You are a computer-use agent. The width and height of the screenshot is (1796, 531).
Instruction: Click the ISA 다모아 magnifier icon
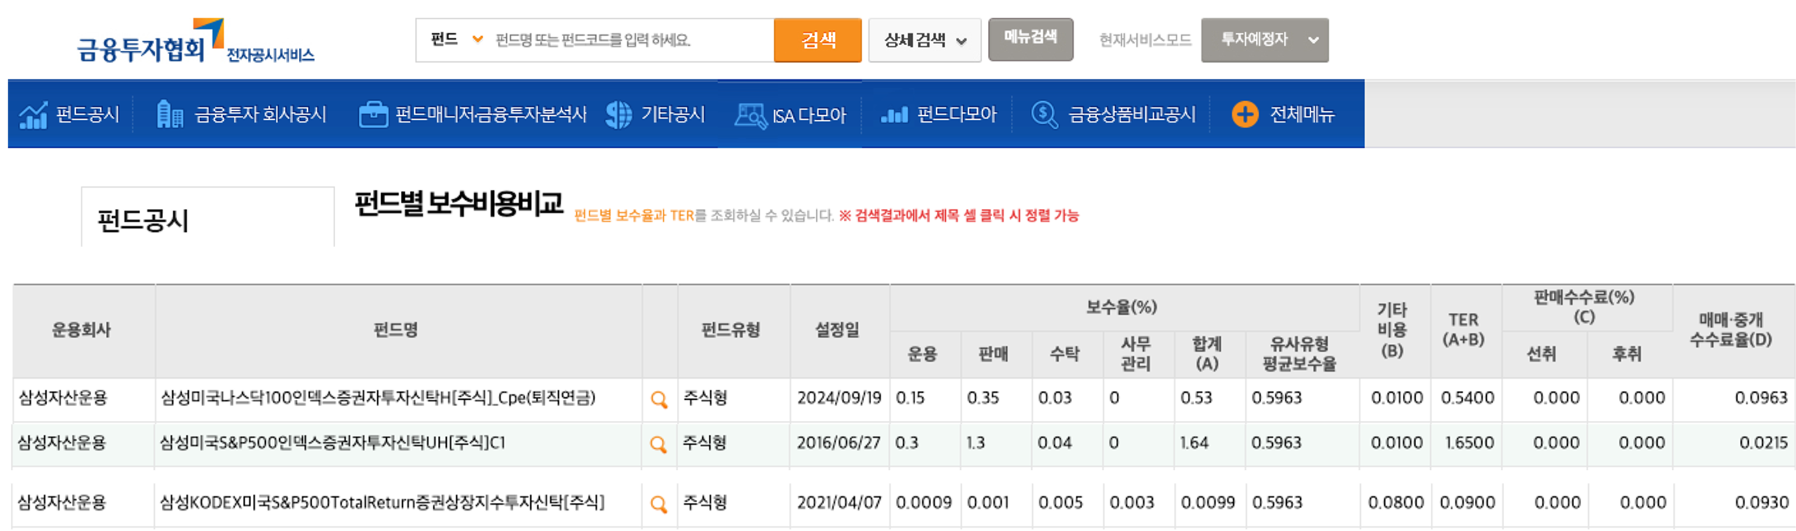point(750,115)
